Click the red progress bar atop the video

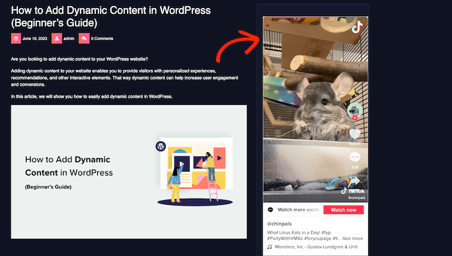(291, 17)
